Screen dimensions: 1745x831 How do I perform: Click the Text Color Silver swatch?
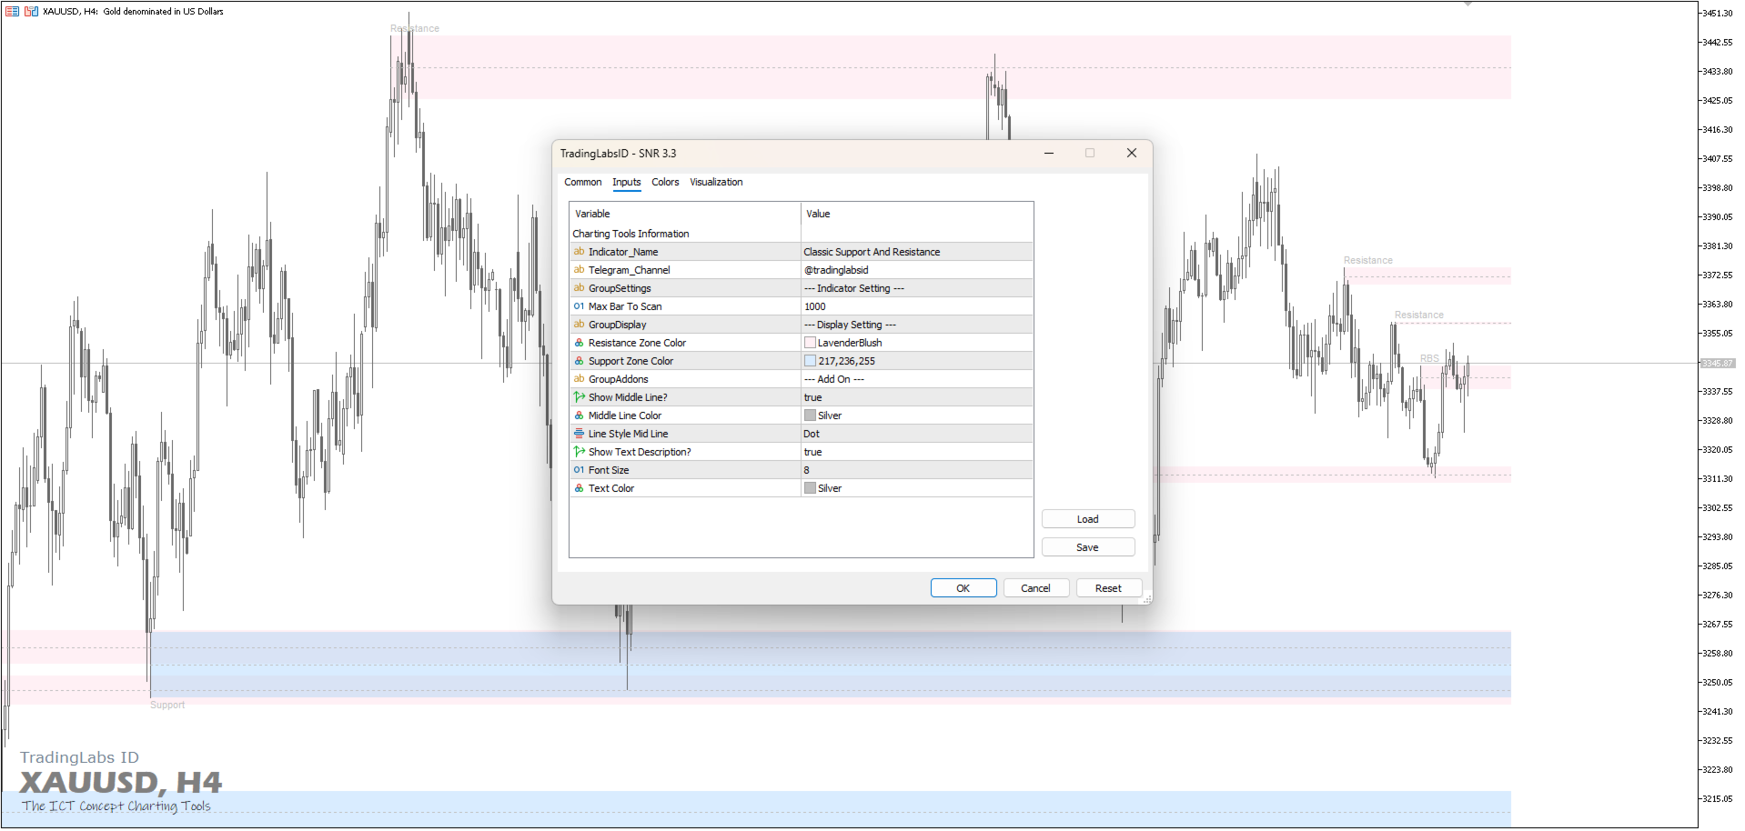(810, 488)
